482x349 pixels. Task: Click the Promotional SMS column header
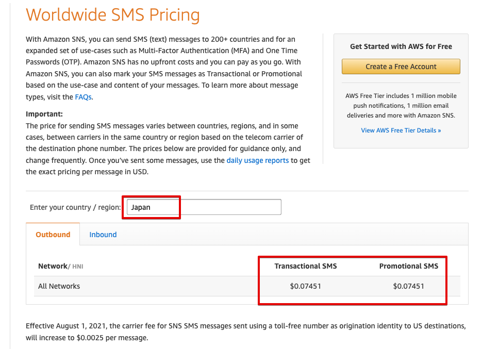pos(409,266)
